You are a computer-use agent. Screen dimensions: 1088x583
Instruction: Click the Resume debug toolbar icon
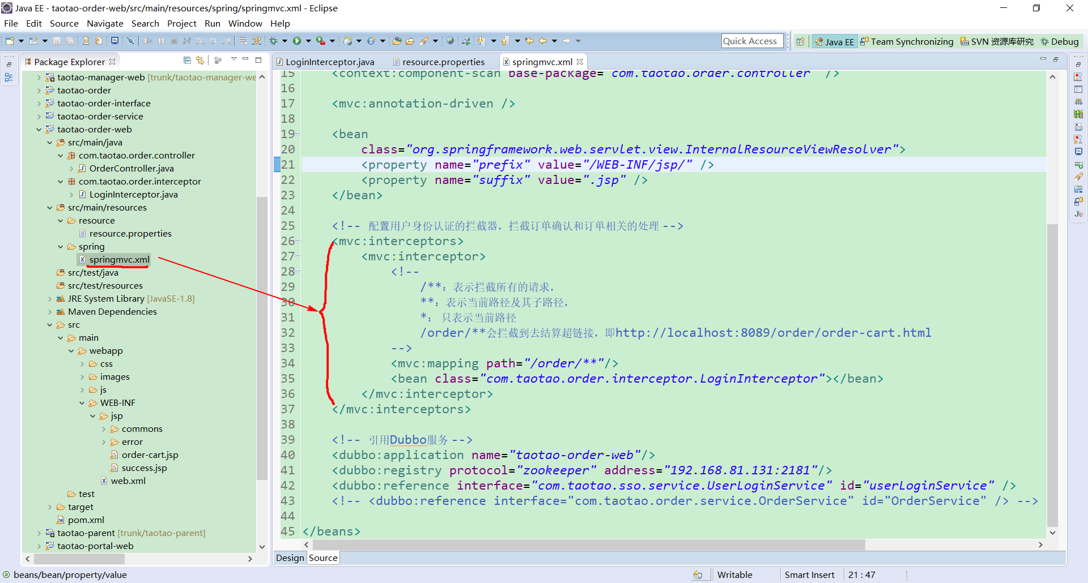(148, 41)
